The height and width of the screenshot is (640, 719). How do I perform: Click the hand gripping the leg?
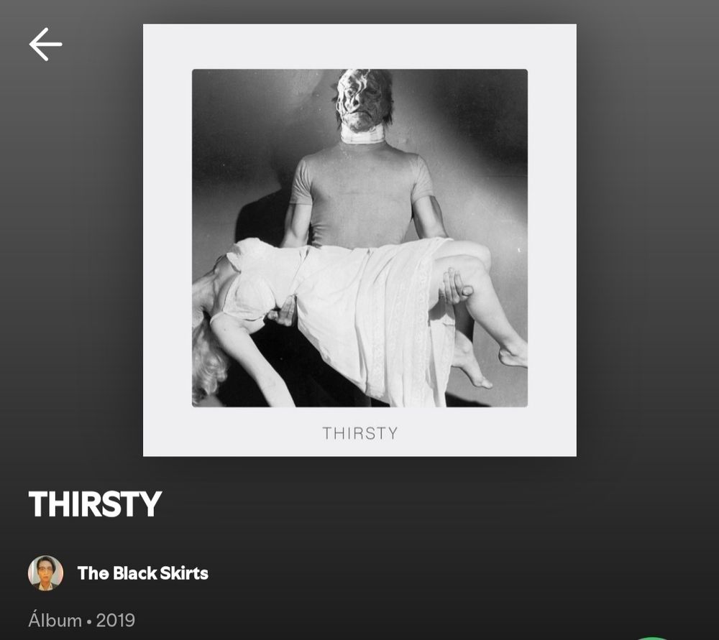tap(455, 287)
